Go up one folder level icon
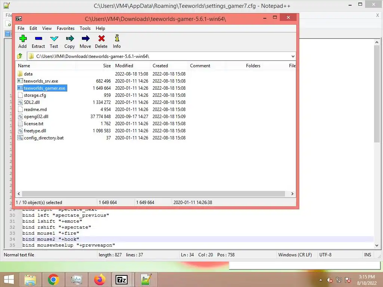Viewport: 383px width, 287px height. [20, 56]
